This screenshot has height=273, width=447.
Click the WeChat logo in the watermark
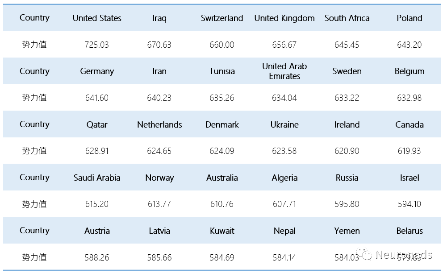[x=365, y=254]
